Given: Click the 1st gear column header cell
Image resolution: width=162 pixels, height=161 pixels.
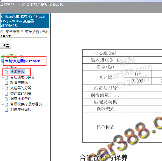Looking at the screenshot, I should tap(138, 74).
